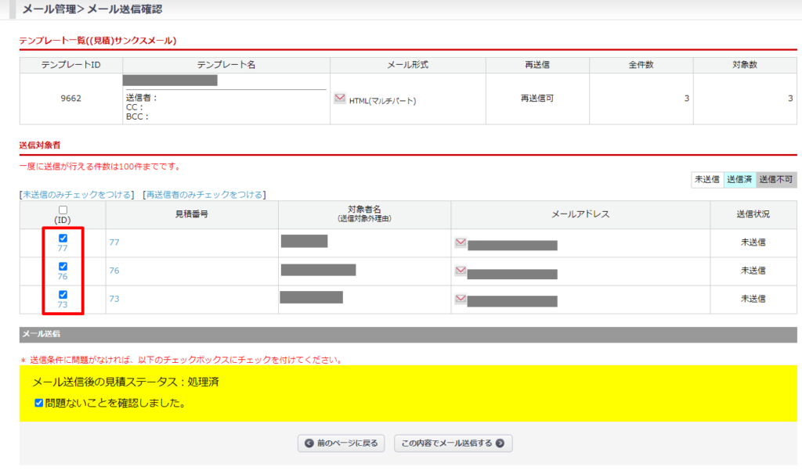Click the forward arrow icon on この内容でメール送信する

click(x=500, y=443)
